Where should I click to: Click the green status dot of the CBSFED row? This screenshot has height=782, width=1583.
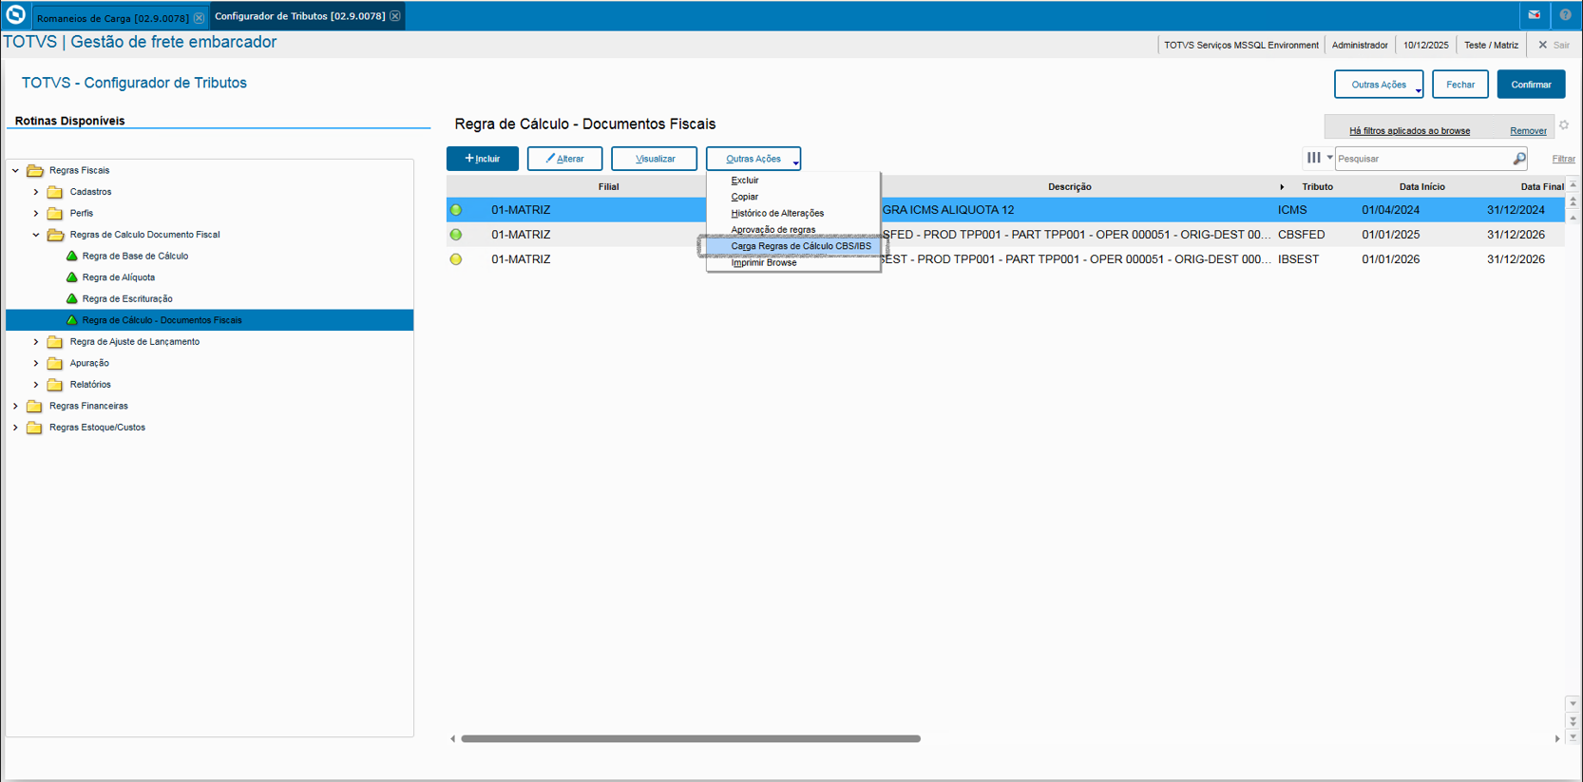point(456,235)
